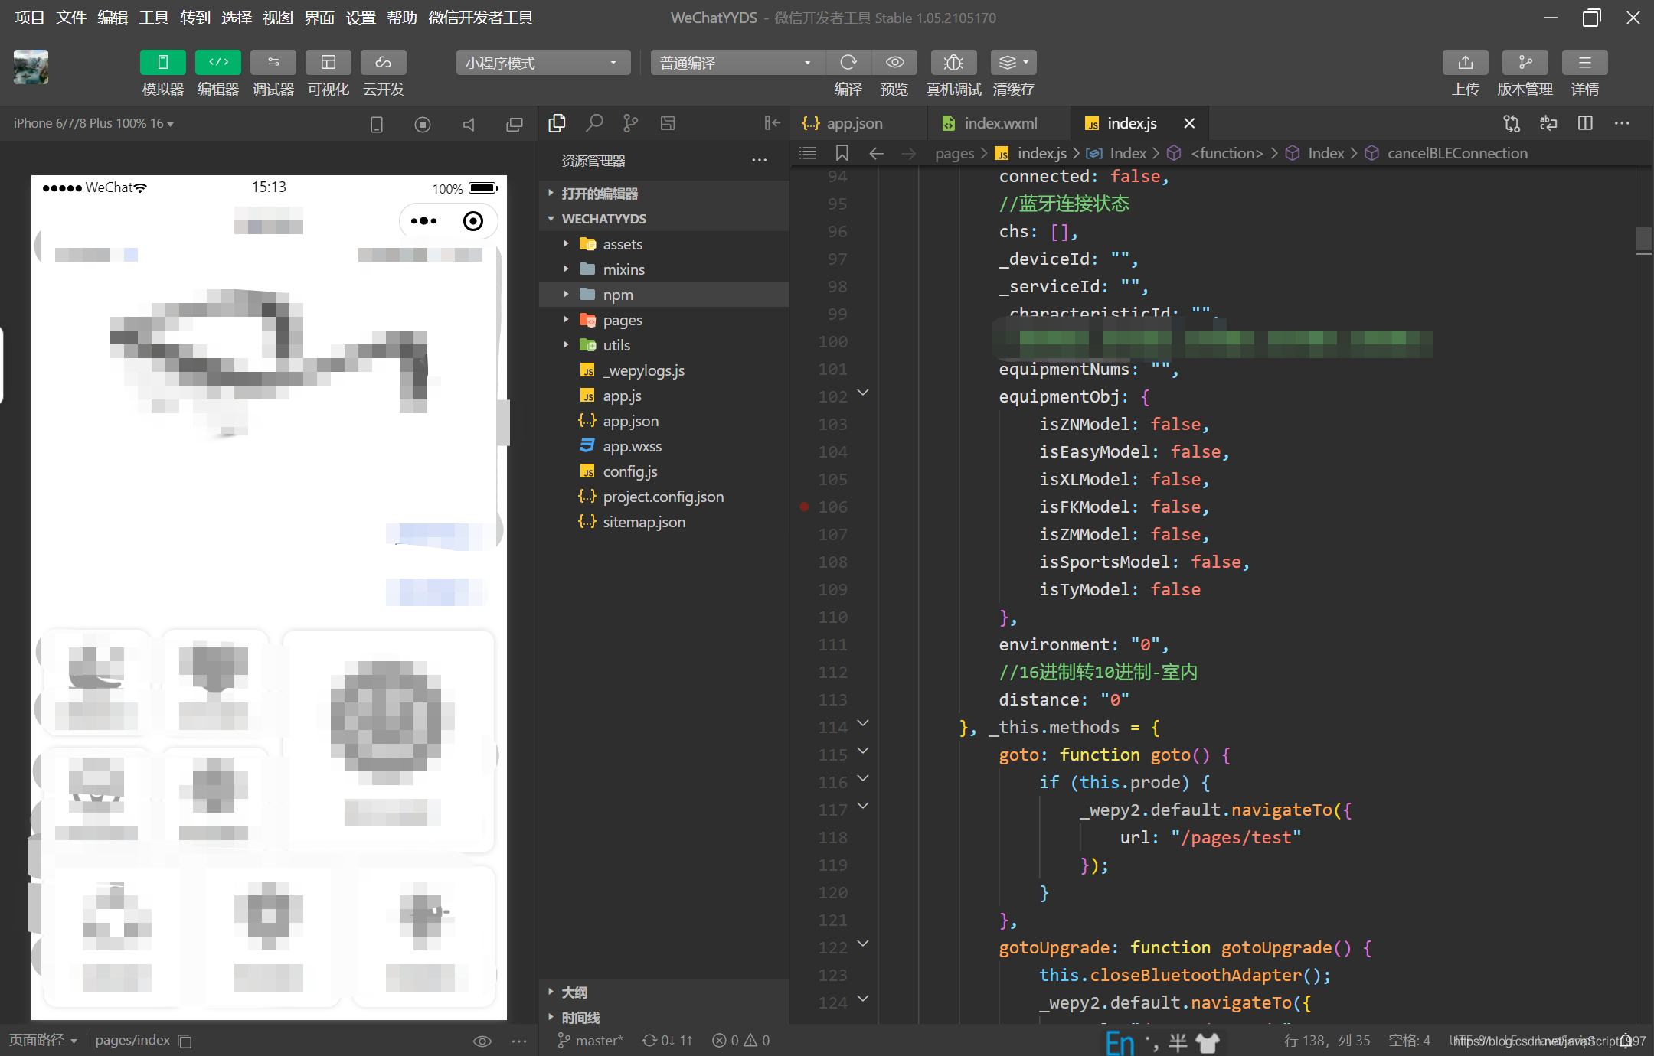Open the 编辑 menu

pos(113,18)
